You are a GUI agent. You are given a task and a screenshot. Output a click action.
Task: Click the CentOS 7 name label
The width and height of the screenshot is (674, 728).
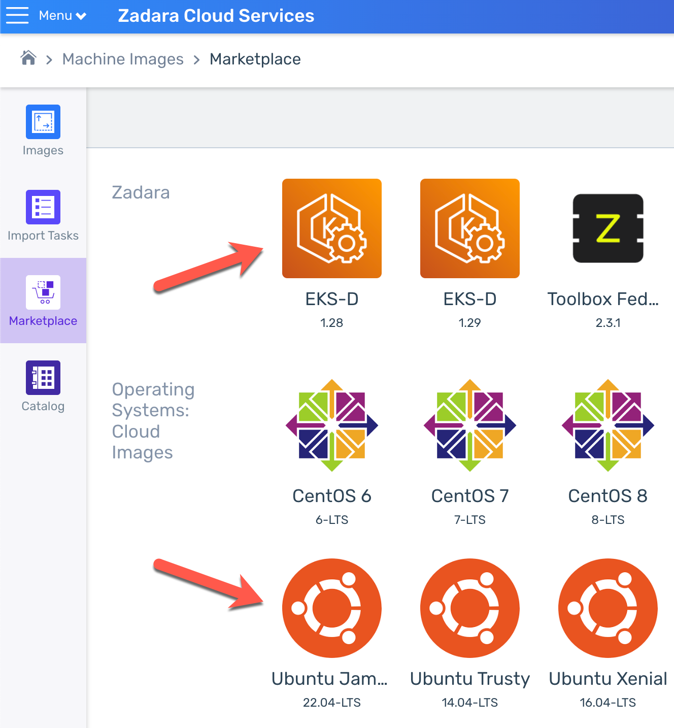coord(470,496)
